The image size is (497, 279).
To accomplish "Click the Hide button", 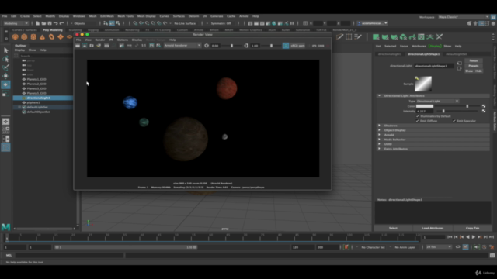I will click(x=478, y=71).
